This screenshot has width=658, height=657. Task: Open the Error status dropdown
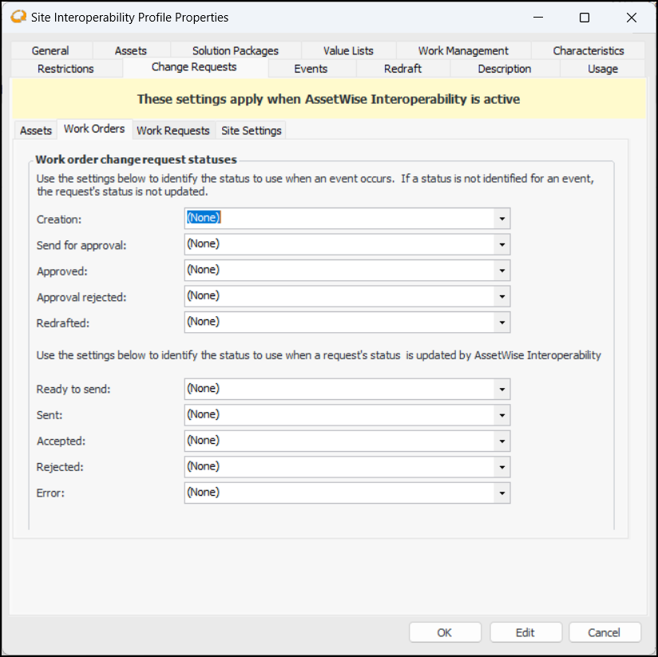tap(501, 493)
